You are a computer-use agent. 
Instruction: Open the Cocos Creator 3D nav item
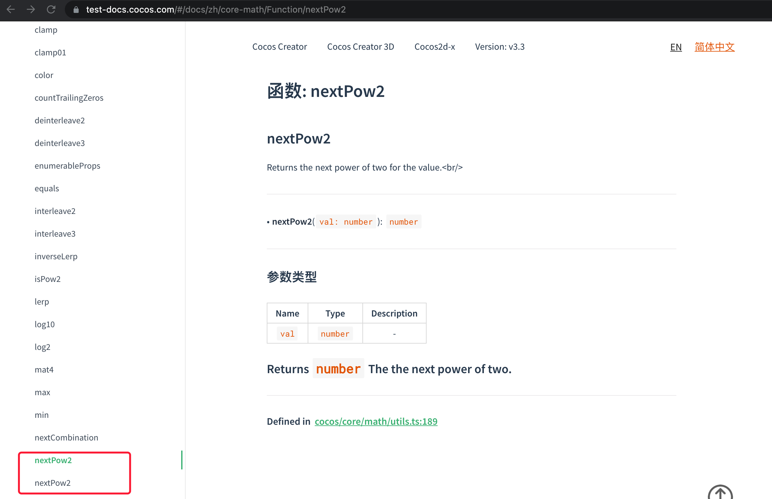click(x=360, y=47)
